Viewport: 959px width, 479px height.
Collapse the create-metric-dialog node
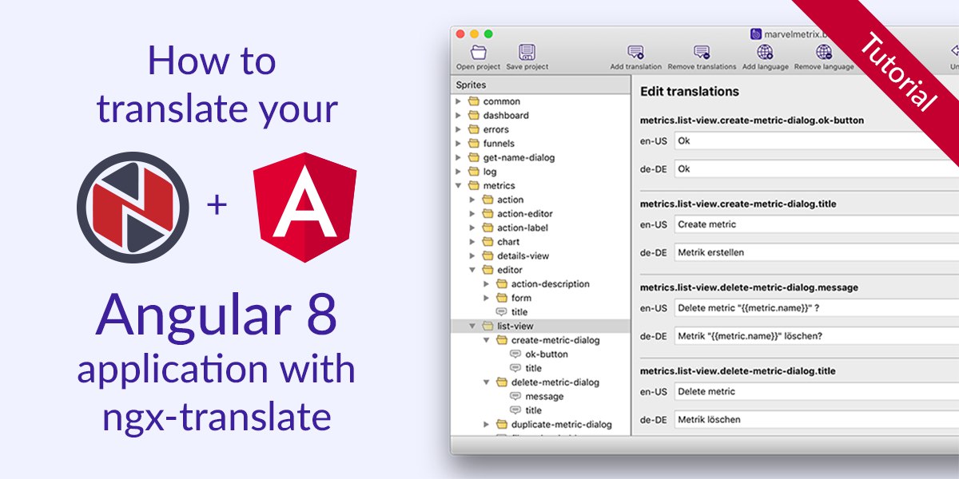486,340
